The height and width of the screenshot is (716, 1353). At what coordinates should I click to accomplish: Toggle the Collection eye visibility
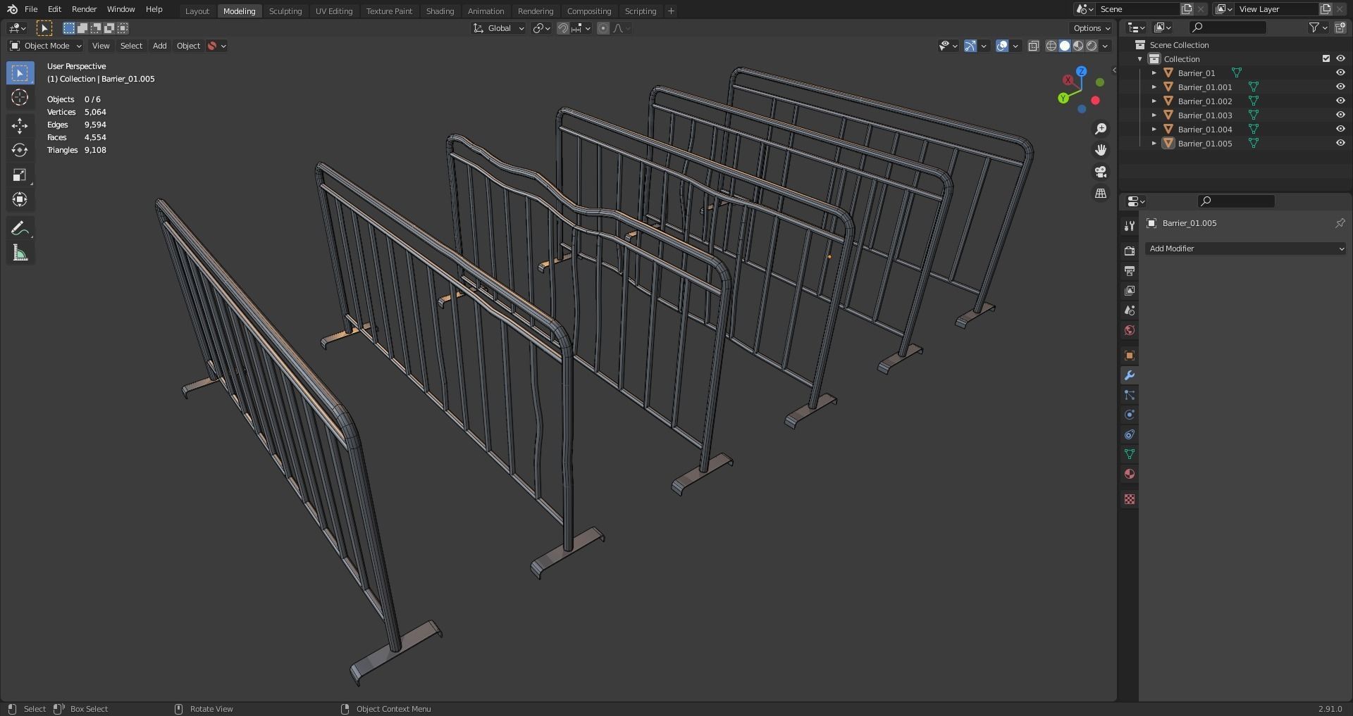pos(1340,58)
